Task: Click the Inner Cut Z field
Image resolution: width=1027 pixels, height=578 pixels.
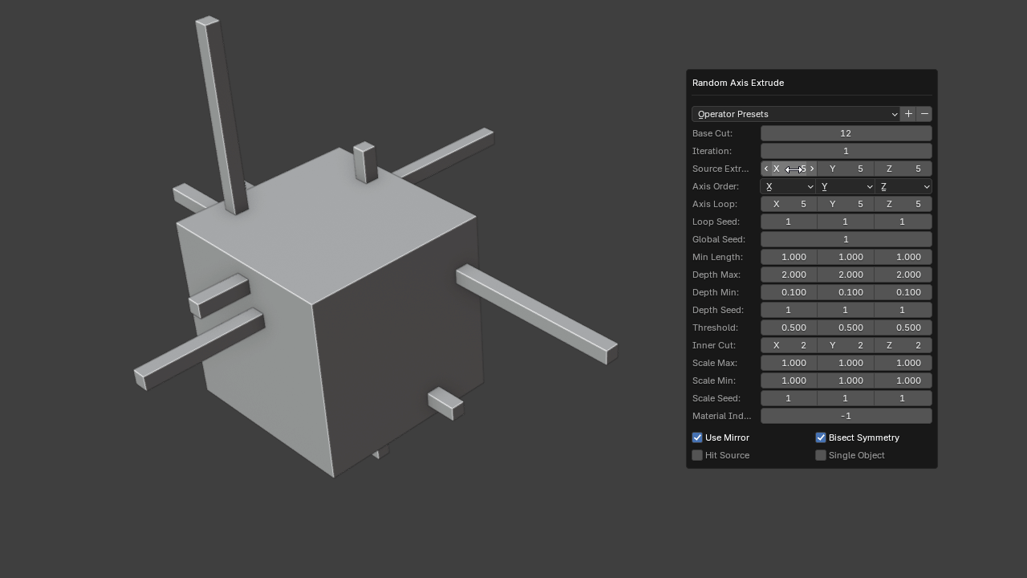Action: tap(903, 345)
